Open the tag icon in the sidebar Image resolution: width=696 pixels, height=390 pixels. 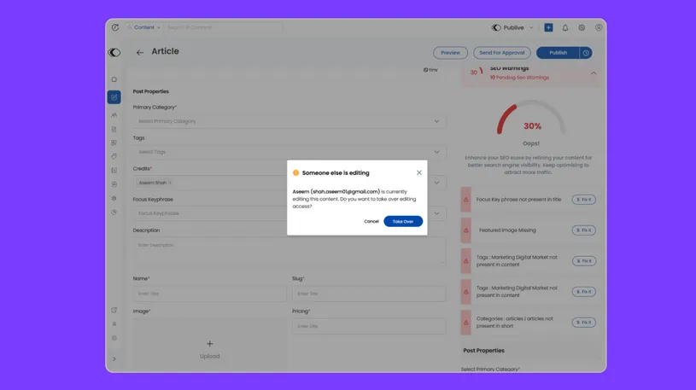(x=114, y=157)
